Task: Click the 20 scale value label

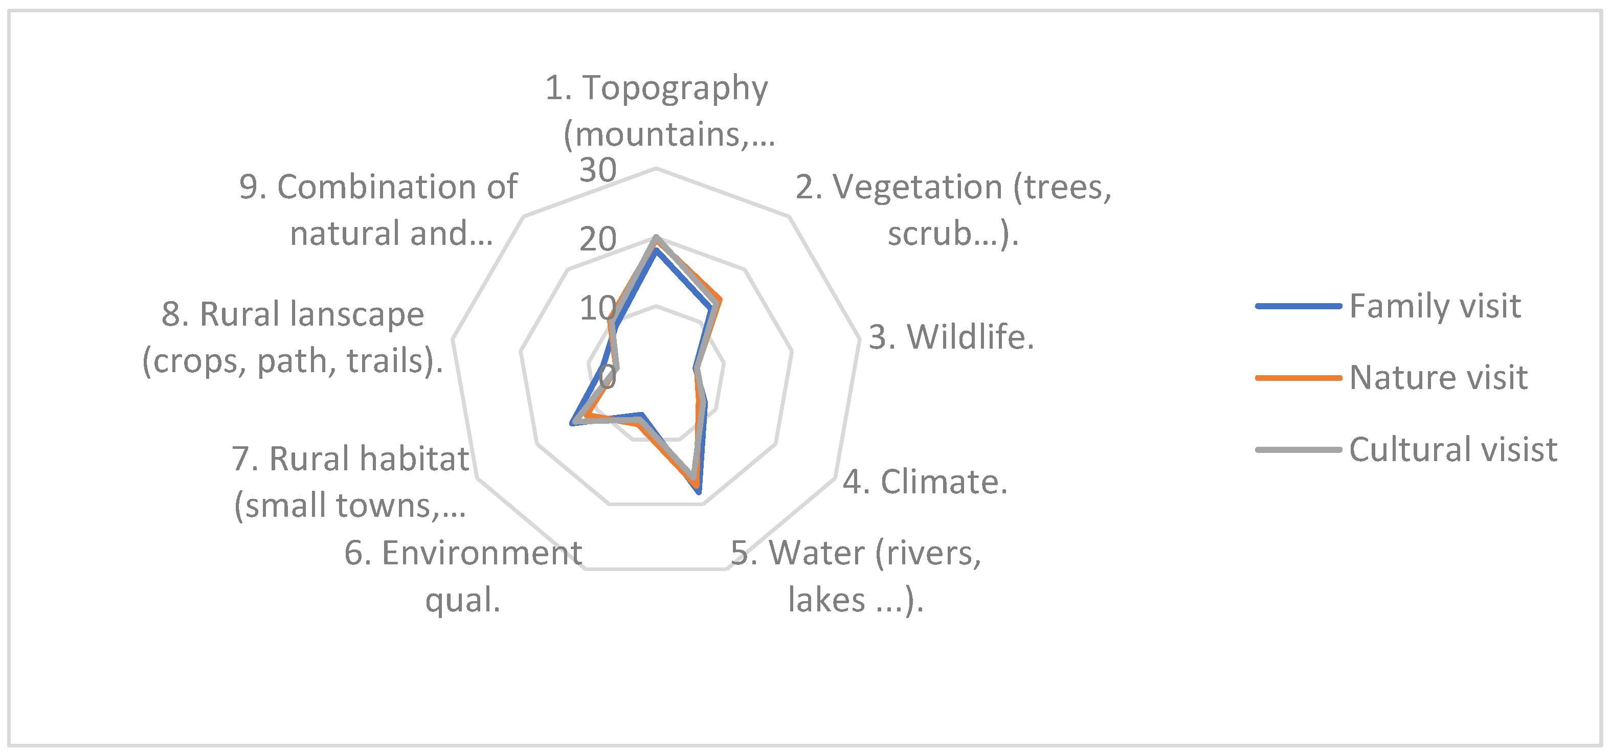Action: [597, 239]
